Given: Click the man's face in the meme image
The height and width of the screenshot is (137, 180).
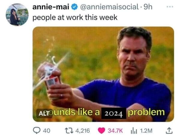Looking at the screenshot, I should pyautogui.click(x=134, y=56).
